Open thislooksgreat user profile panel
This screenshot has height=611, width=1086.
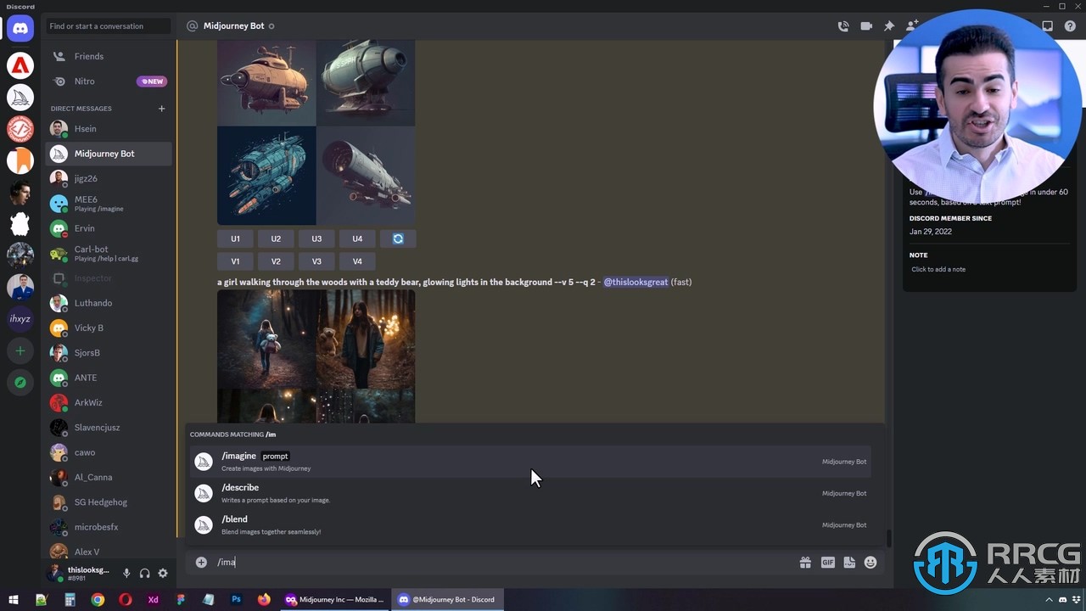[x=81, y=574]
